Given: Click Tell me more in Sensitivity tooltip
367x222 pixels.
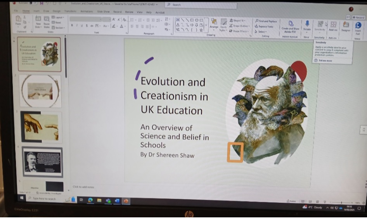Looking at the screenshot, I should click(x=323, y=61).
